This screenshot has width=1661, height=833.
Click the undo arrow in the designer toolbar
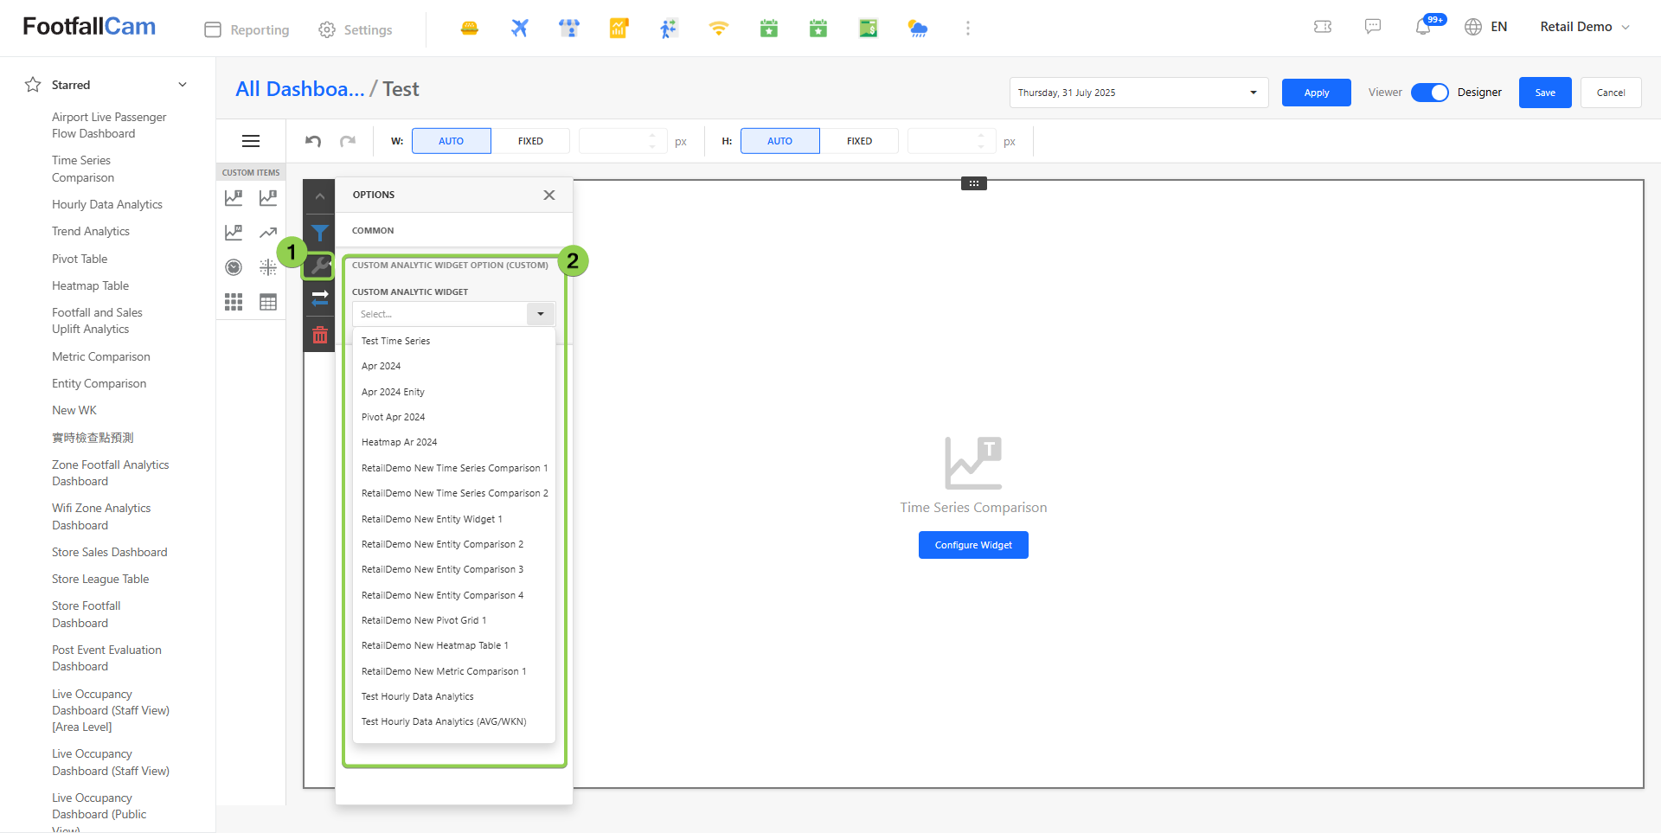313,141
